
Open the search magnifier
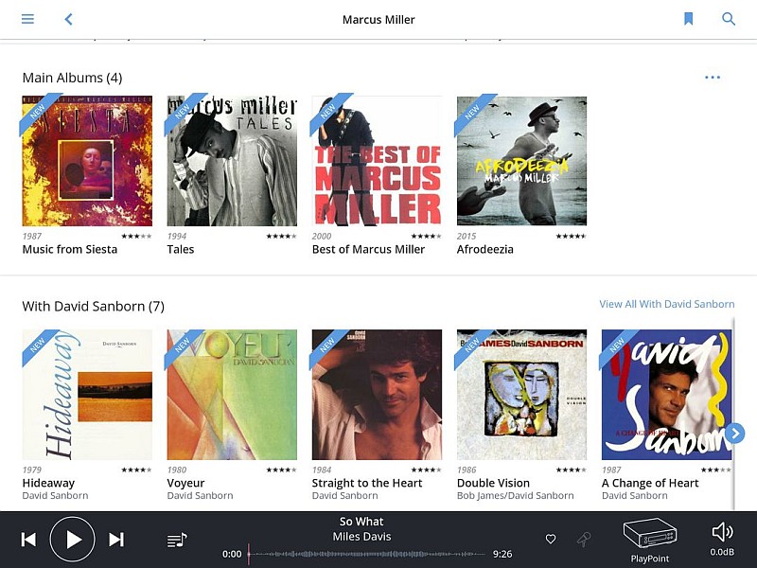(729, 19)
